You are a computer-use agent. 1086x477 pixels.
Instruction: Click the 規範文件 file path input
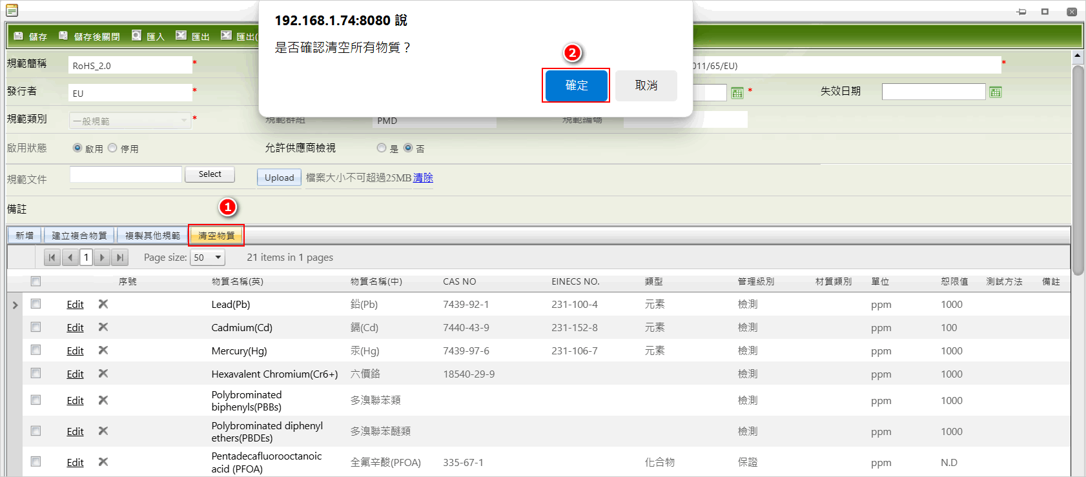pyautogui.click(x=126, y=174)
